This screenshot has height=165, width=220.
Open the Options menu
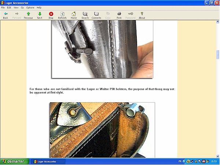coord(30,8)
